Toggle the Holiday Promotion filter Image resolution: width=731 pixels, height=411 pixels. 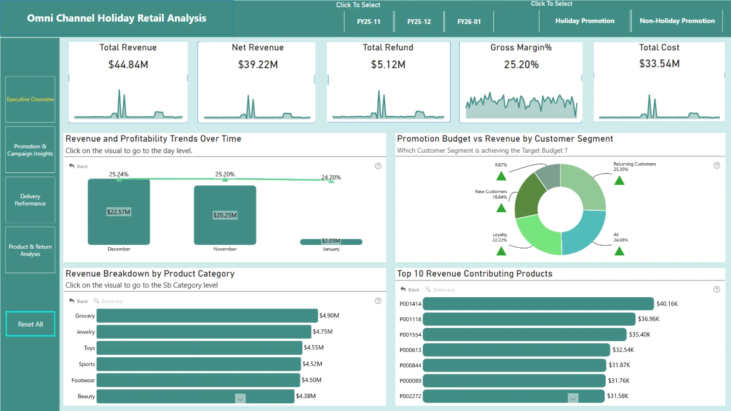584,21
